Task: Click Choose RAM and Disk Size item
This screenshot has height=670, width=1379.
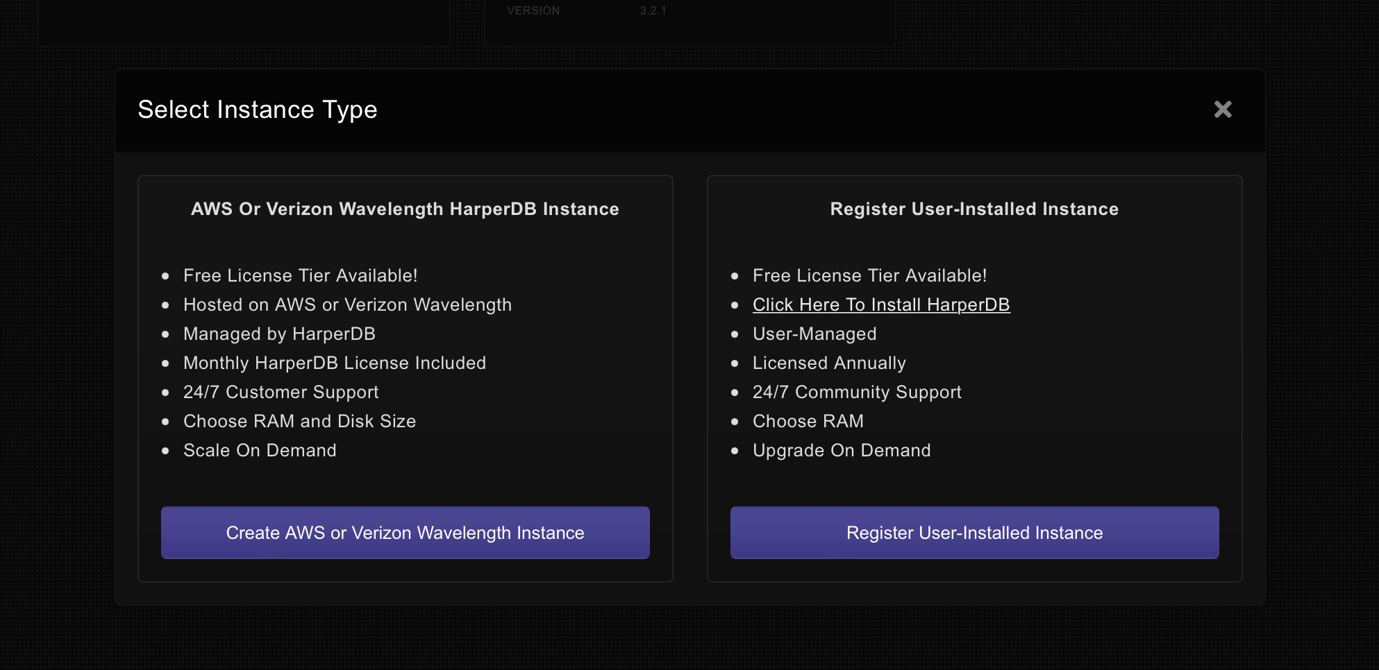Action: [299, 421]
